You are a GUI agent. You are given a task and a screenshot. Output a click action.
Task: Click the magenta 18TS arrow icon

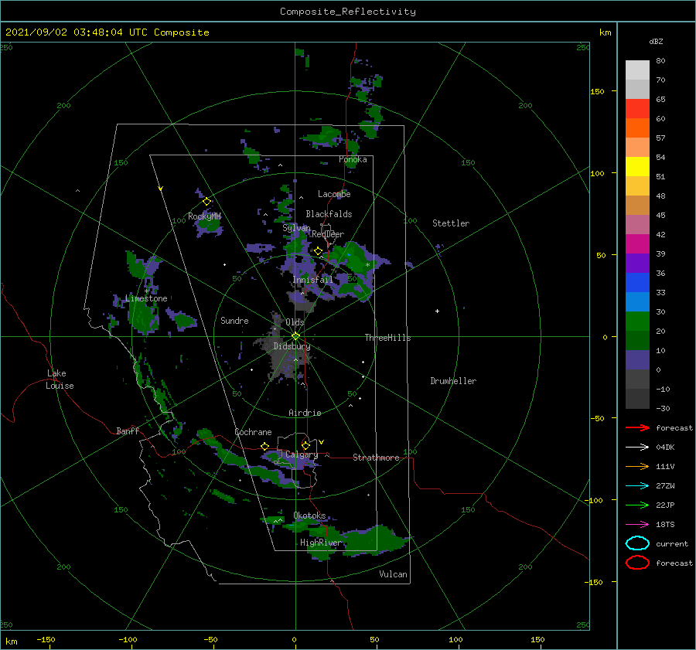(637, 524)
